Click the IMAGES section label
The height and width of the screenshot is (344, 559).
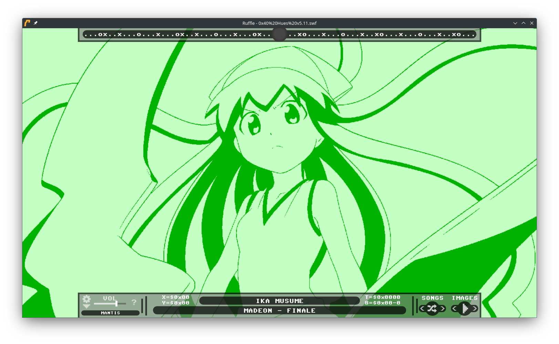(x=465, y=298)
